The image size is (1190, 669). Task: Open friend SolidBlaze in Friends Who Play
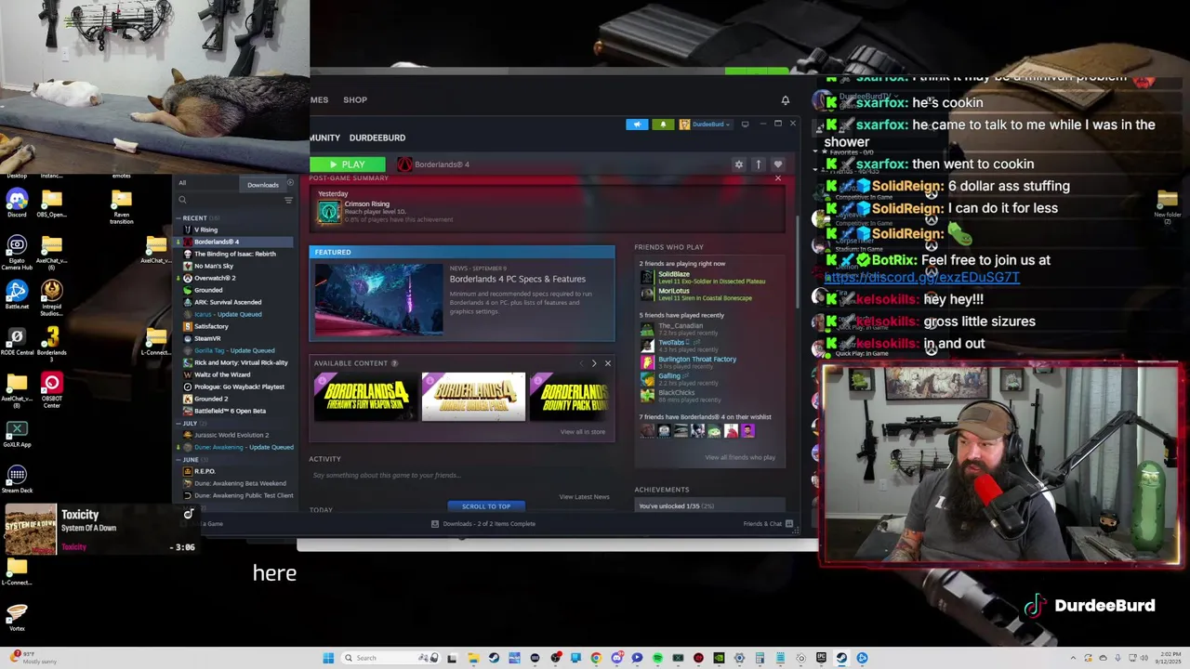click(x=702, y=277)
